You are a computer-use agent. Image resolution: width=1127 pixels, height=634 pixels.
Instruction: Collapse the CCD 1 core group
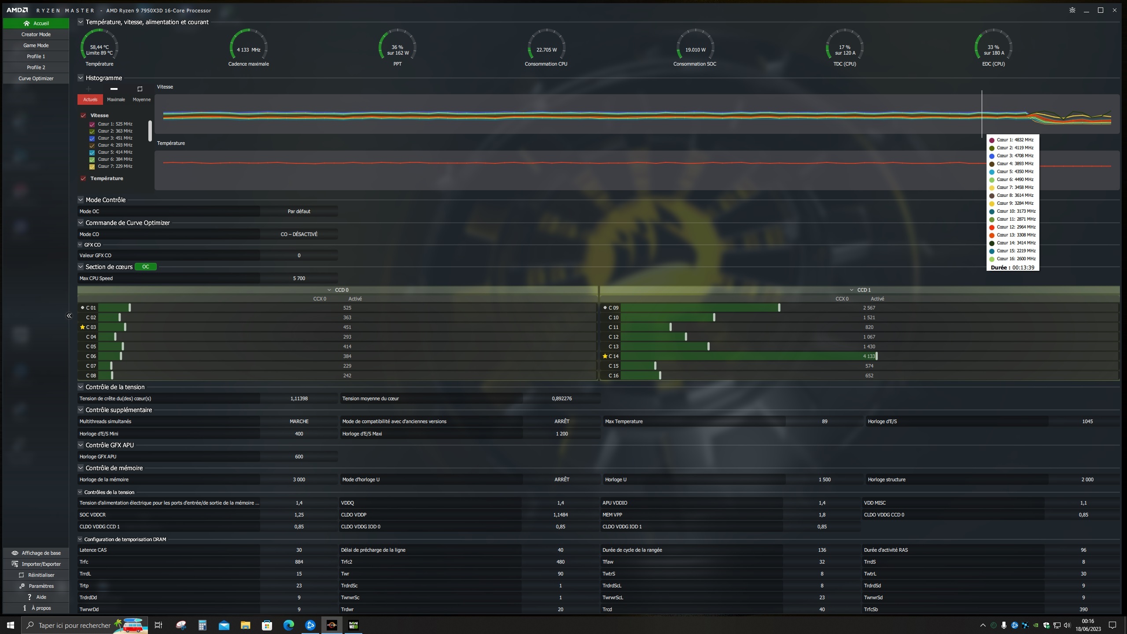click(851, 290)
